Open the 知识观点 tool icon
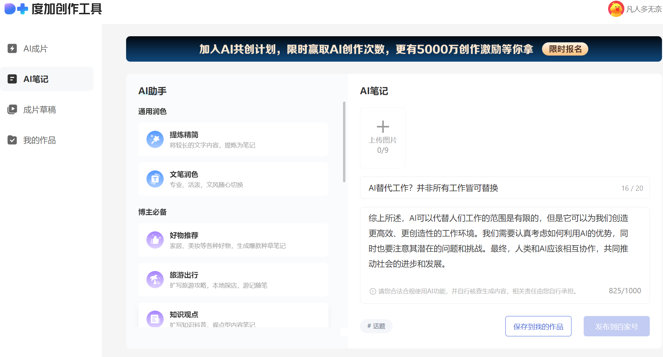 155,319
